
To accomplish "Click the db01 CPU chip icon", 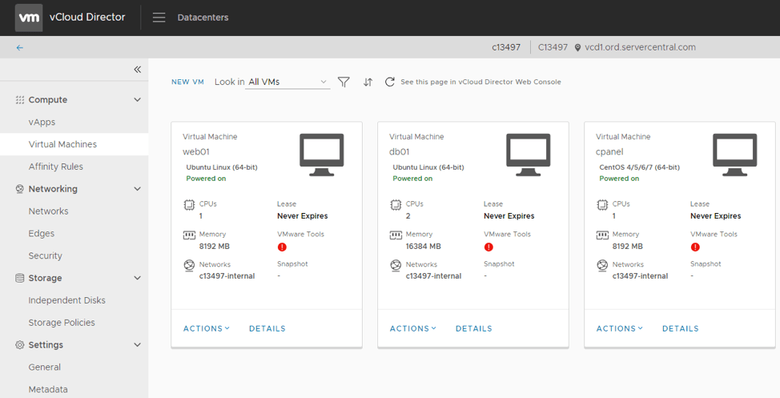I will point(396,204).
